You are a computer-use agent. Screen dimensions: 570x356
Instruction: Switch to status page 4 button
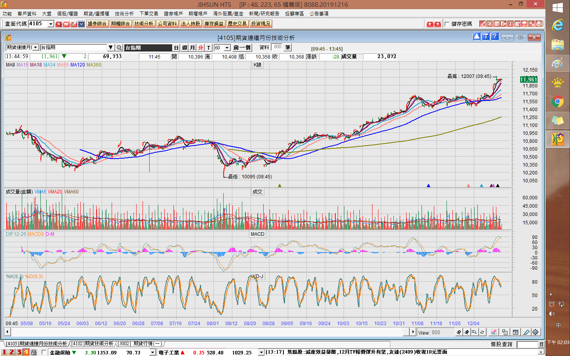(26, 352)
